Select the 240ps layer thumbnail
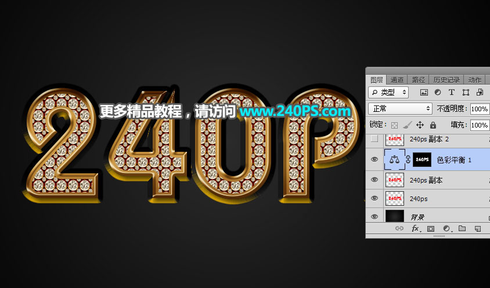490x288 pixels. (395, 198)
